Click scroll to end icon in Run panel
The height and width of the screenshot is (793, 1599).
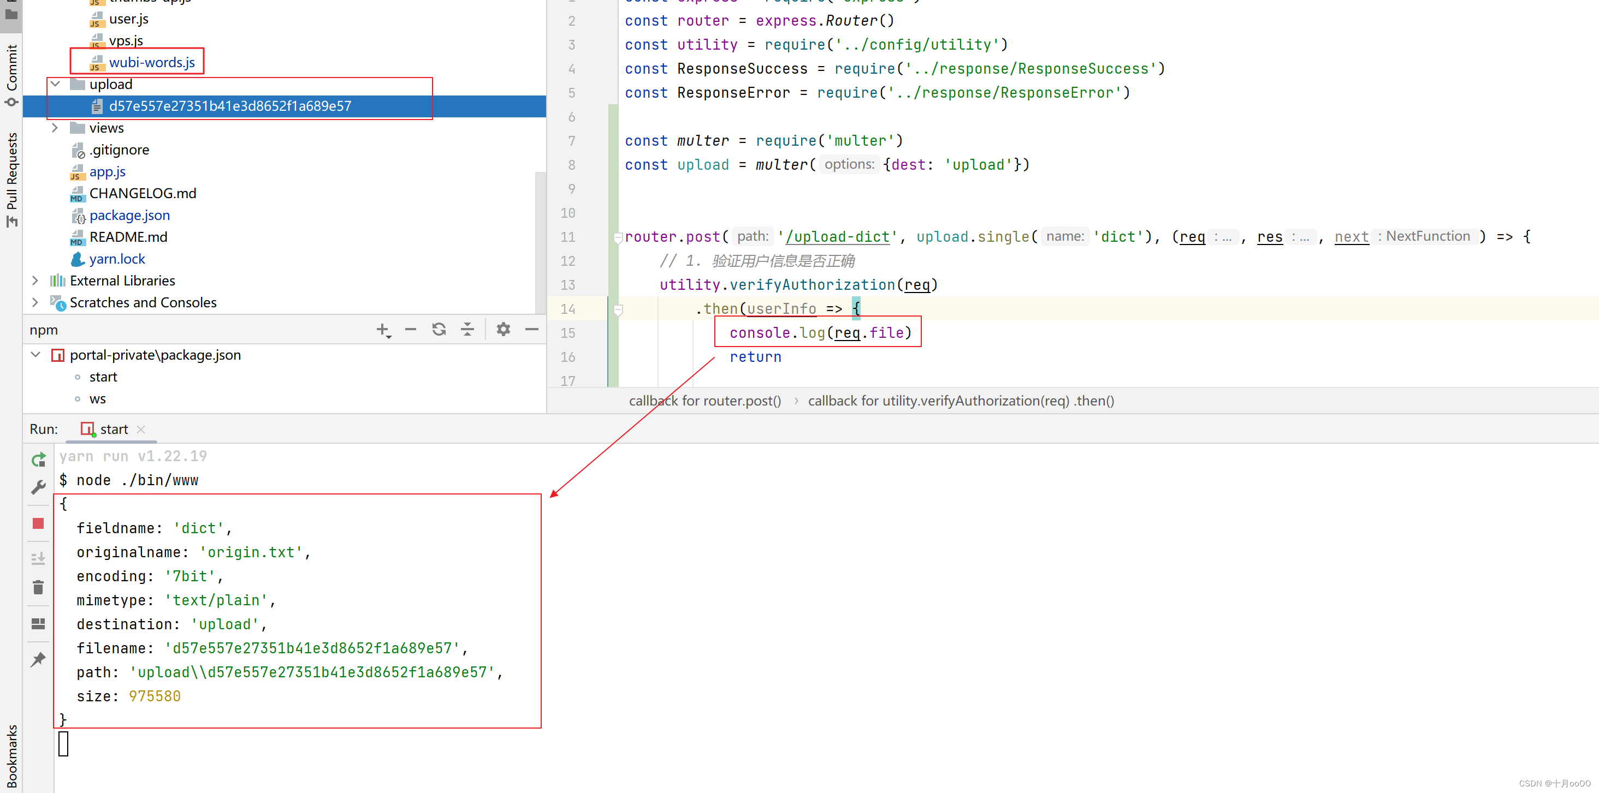coord(38,558)
